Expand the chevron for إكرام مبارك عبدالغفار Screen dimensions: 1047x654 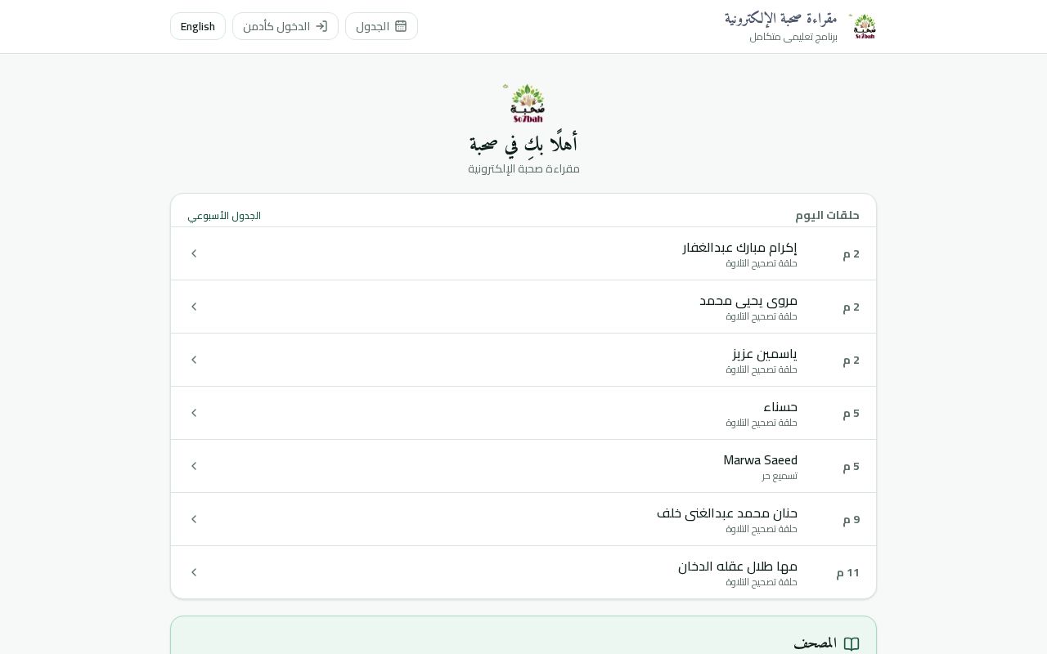pos(194,253)
